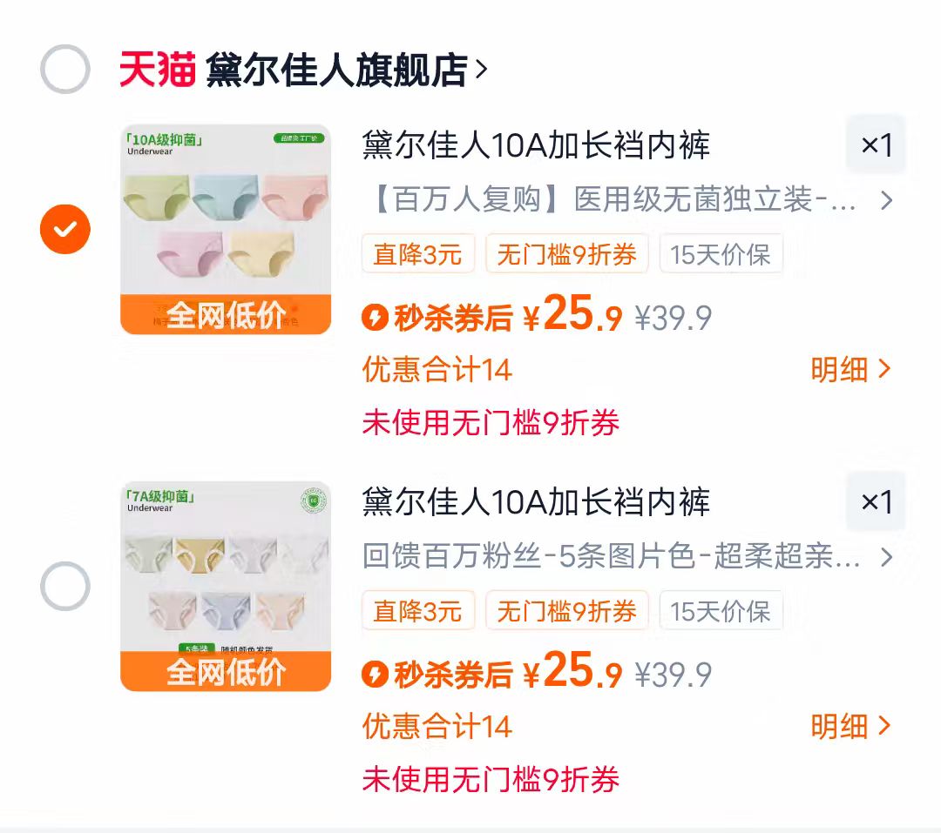941x833 pixels.
Task: Click the lightning 秒杀 icon on second item
Action: (375, 675)
